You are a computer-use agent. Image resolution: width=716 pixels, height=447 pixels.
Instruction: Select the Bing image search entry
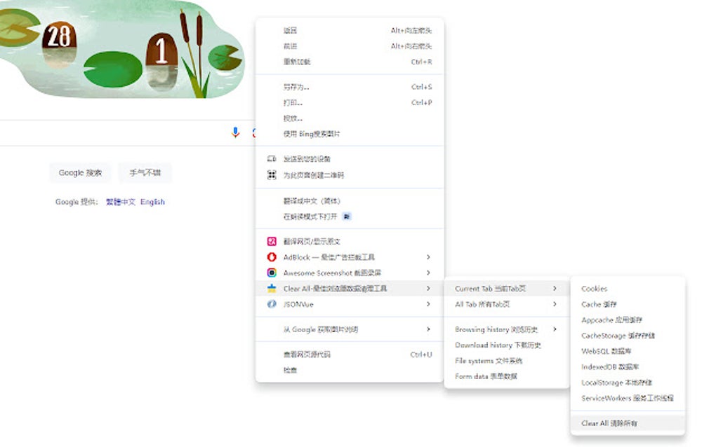point(350,134)
